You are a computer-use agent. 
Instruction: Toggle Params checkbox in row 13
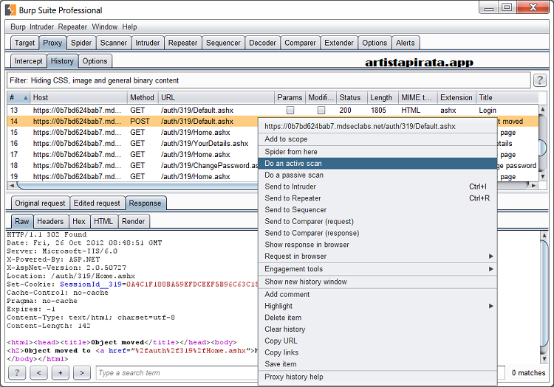[x=290, y=111]
